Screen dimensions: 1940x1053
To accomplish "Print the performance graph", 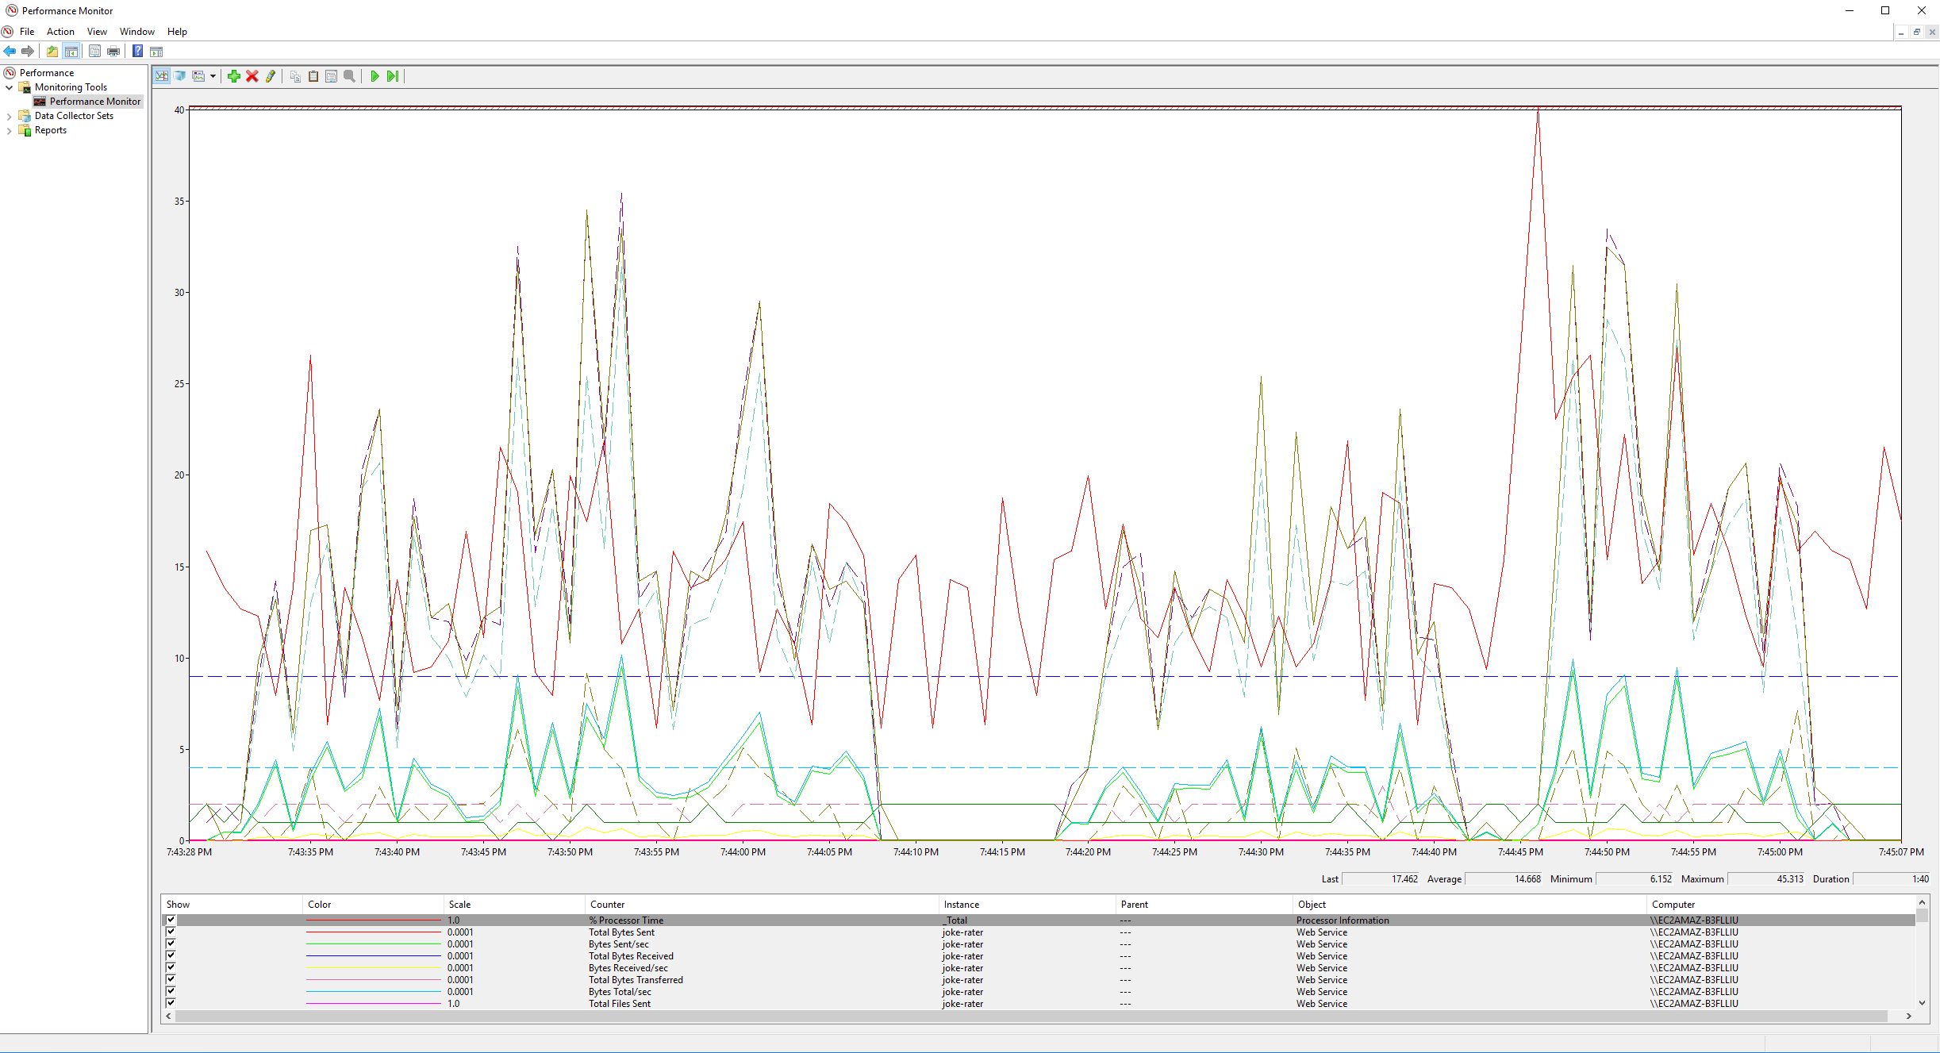I will click(113, 51).
